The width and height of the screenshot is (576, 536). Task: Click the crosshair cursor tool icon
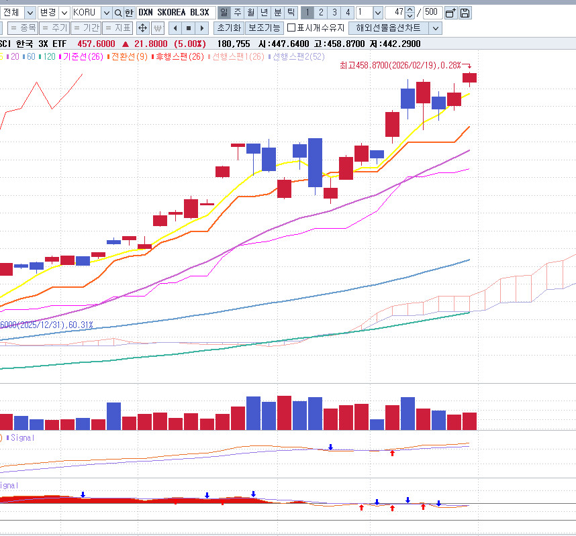(142, 28)
